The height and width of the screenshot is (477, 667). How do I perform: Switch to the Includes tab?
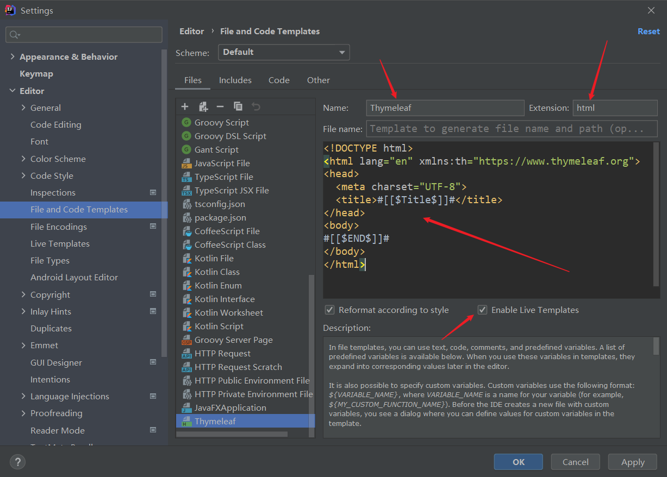coord(235,80)
